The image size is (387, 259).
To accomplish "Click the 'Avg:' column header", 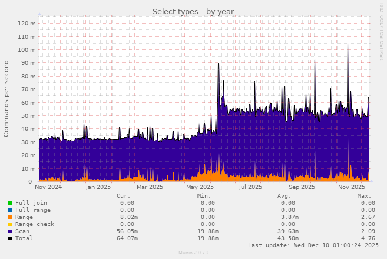I will (x=284, y=196).
